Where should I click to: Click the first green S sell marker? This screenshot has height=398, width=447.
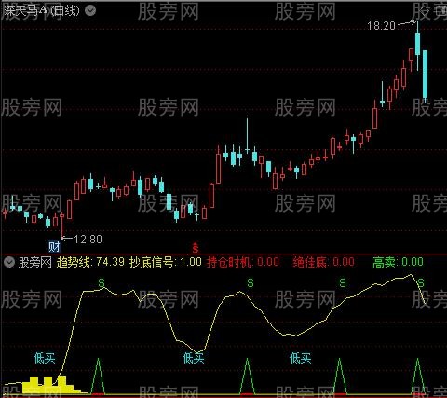102,283
